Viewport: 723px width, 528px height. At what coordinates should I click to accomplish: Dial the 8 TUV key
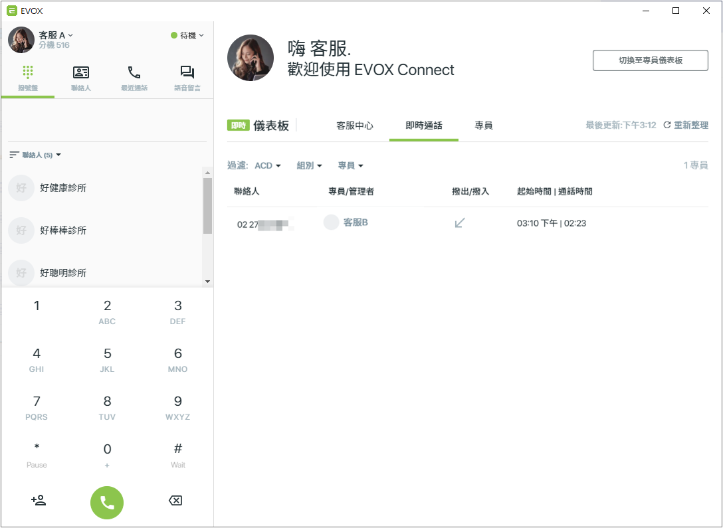click(107, 408)
